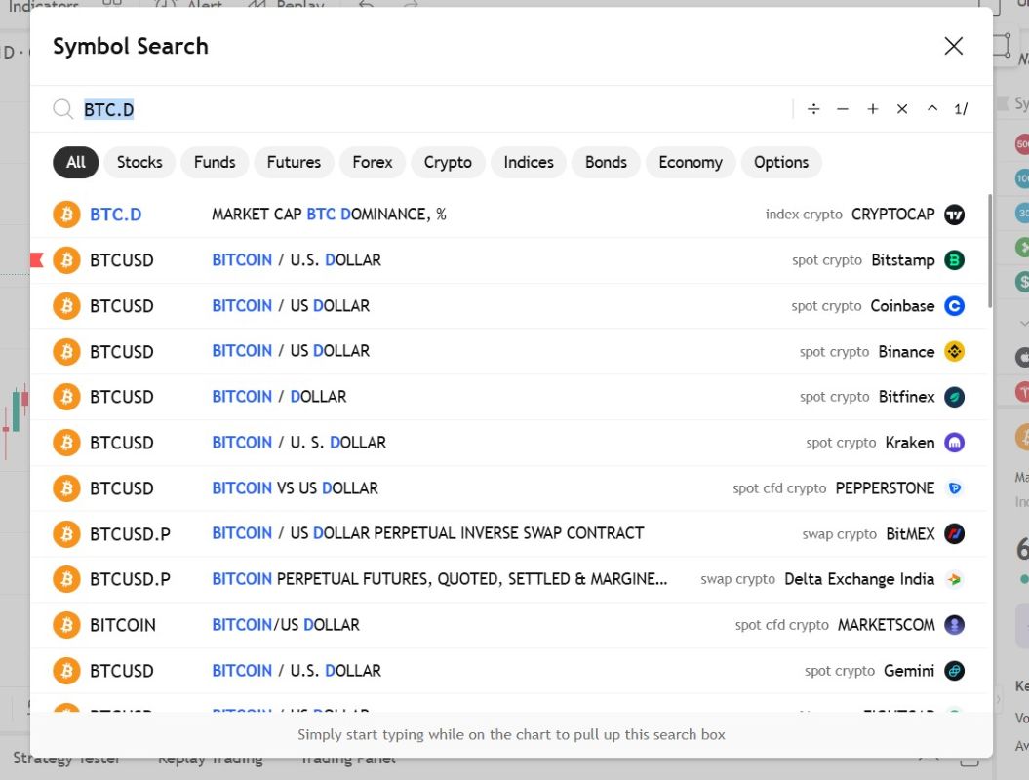Click the MARKETSCOM broker logo
Screen dimensions: 1029x780
click(954, 625)
